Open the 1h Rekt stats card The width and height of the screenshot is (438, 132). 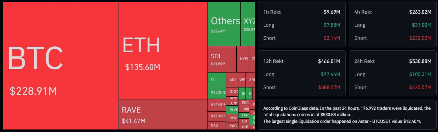[302, 24]
